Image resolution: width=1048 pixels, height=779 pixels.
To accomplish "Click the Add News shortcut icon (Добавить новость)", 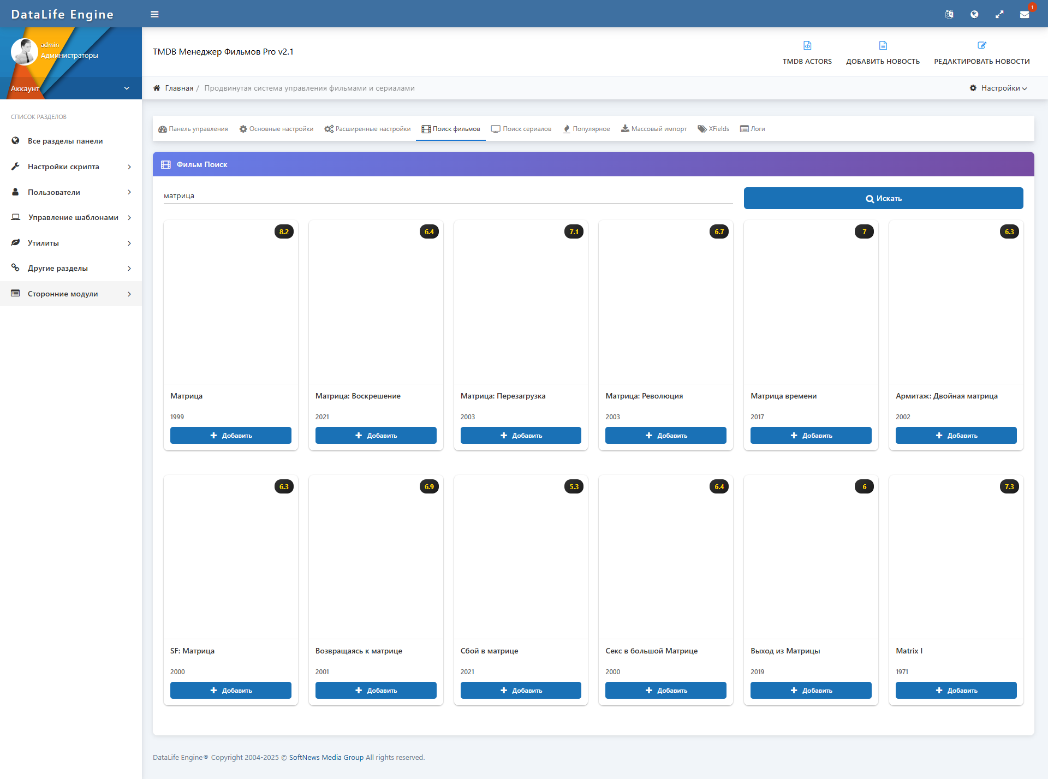I will pos(883,46).
